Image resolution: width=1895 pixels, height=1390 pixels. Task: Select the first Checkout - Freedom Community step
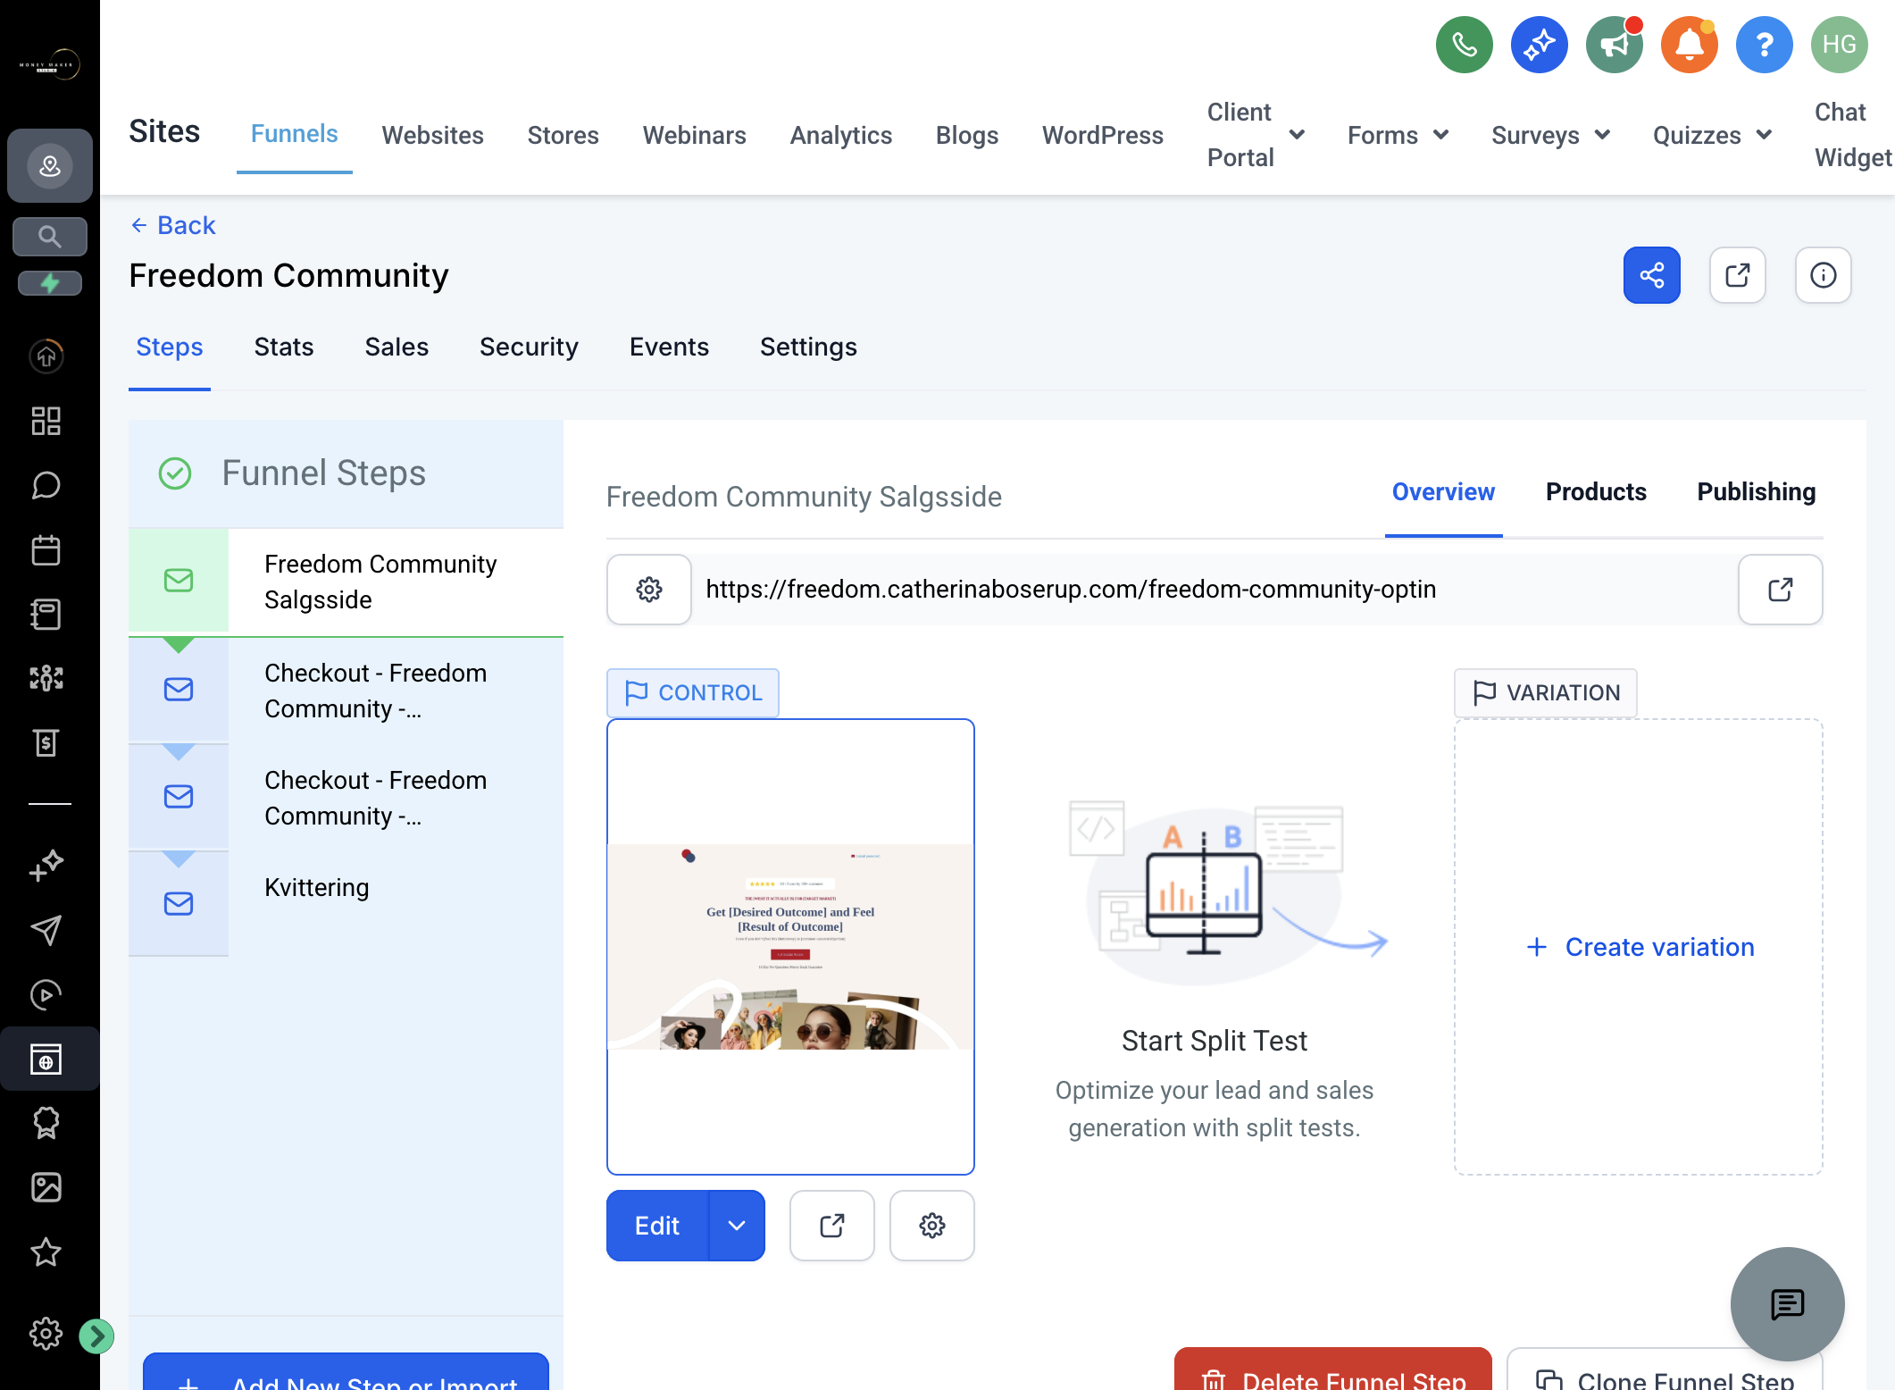(x=346, y=691)
